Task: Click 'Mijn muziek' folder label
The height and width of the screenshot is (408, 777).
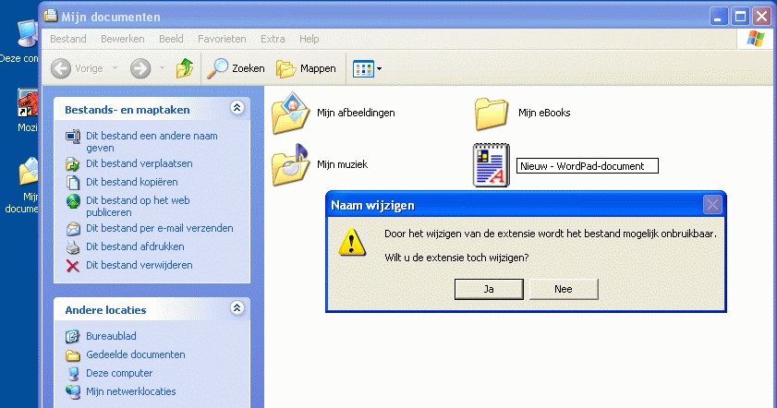Action: [343, 164]
